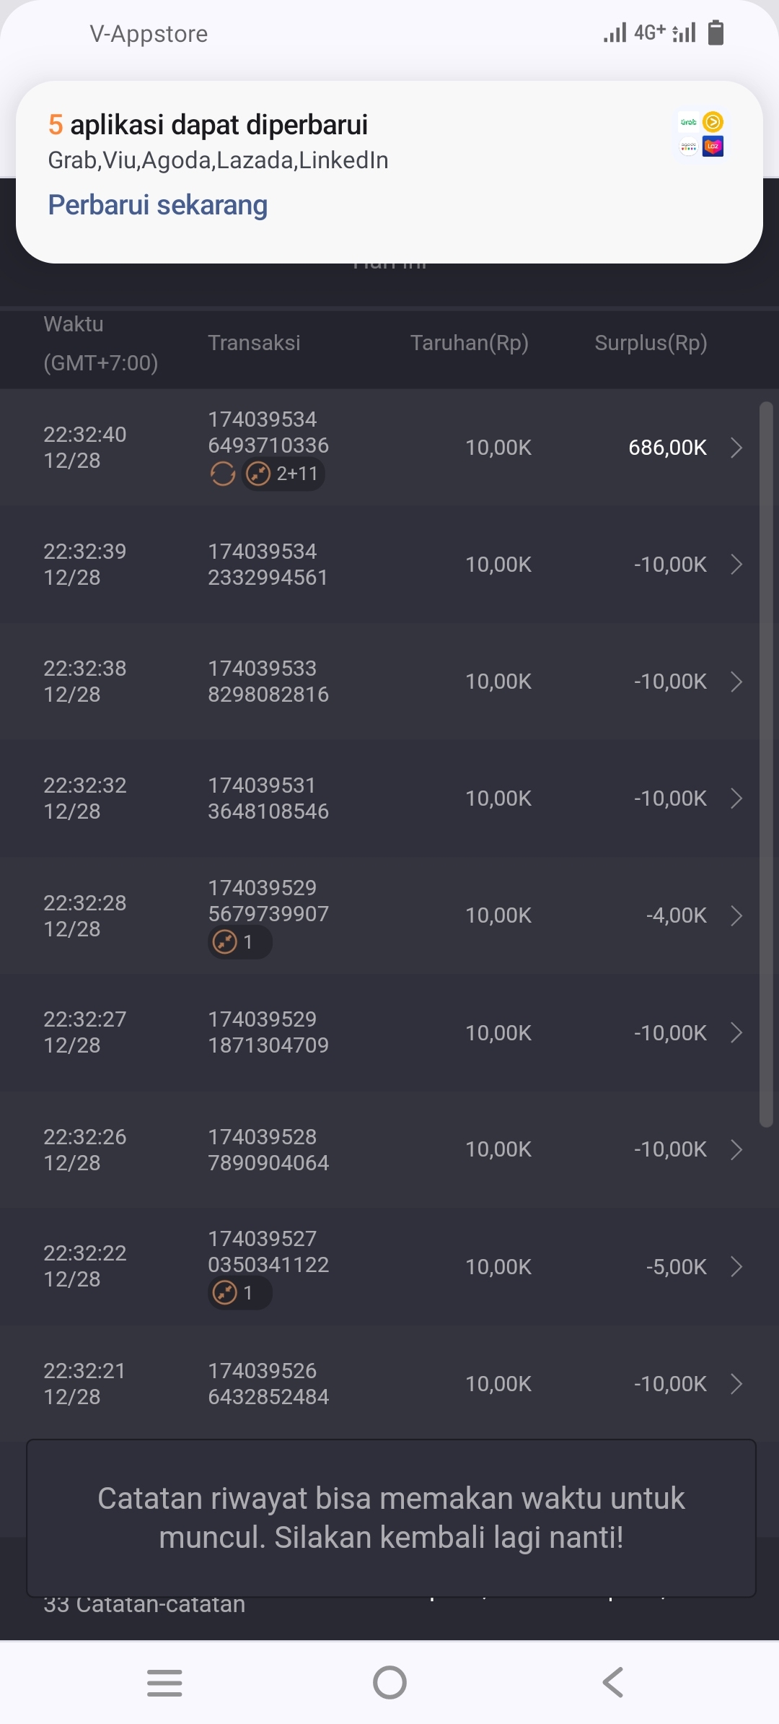Viewport: 779px width, 1724px height.
Task: Tap the free spin icon on 22:32:40 transaction
Action: tap(222, 474)
